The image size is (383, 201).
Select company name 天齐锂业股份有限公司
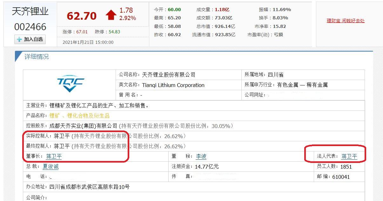[x=169, y=75]
